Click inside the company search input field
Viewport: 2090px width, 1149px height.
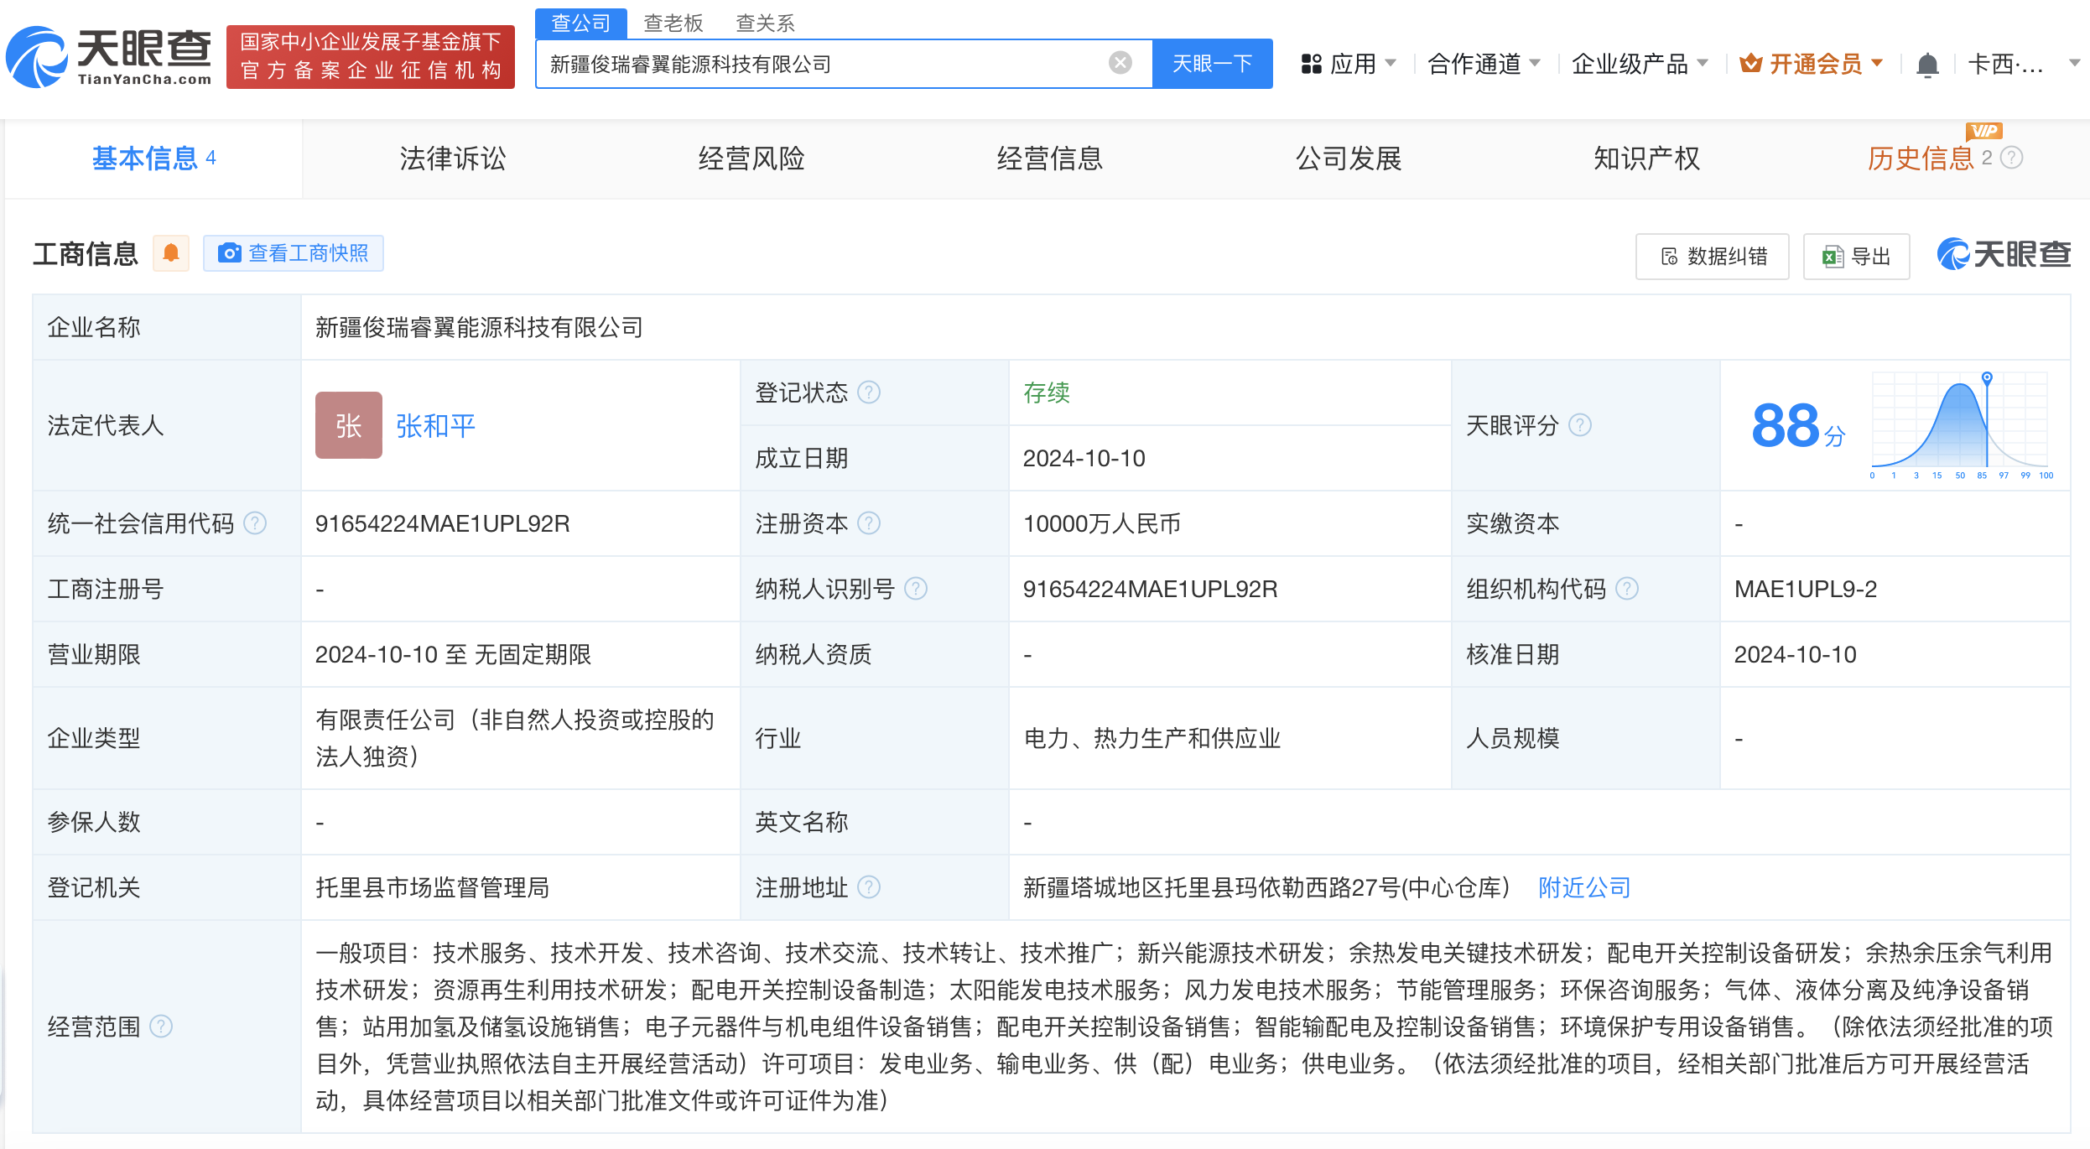coord(839,63)
